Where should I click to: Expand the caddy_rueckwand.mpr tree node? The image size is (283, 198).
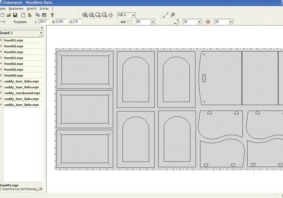(x=1, y=93)
